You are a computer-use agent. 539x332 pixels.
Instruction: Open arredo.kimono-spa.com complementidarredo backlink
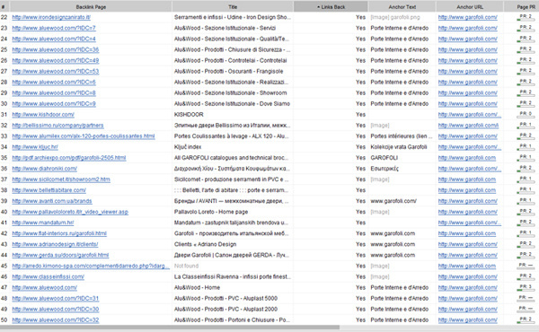point(91,266)
